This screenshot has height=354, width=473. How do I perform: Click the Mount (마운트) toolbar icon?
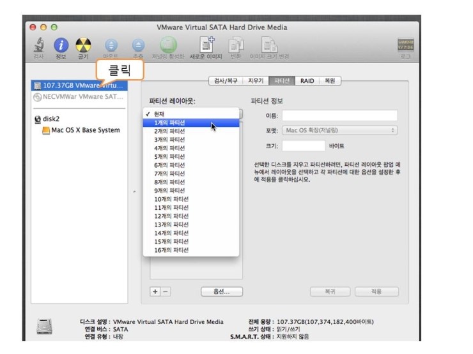click(111, 45)
